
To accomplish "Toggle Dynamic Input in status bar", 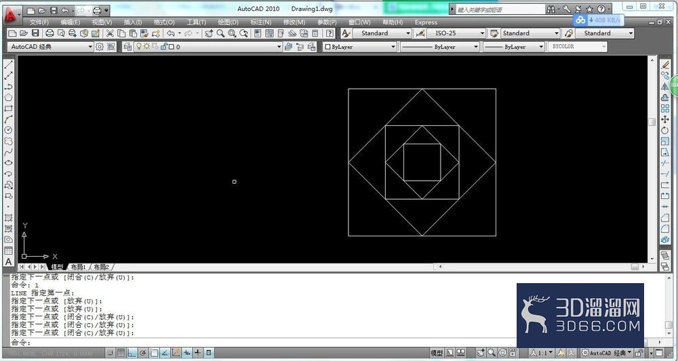I will [187, 353].
